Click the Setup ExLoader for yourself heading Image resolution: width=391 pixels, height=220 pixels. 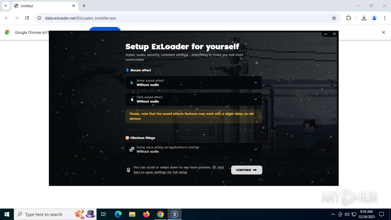[x=182, y=46]
